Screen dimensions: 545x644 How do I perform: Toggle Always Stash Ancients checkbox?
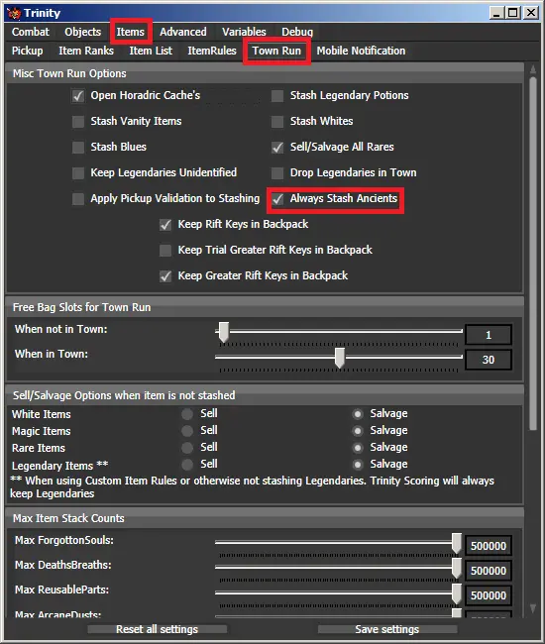pos(277,199)
